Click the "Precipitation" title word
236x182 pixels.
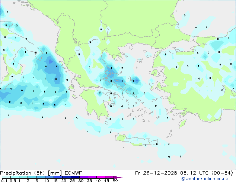click(x=16, y=173)
